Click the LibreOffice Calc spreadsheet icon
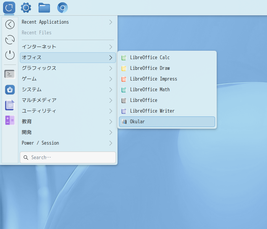The height and width of the screenshot is (229, 267). 124,58
